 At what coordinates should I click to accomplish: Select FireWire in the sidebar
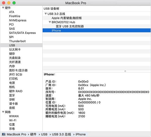pyautogui.click(x=15, y=16)
